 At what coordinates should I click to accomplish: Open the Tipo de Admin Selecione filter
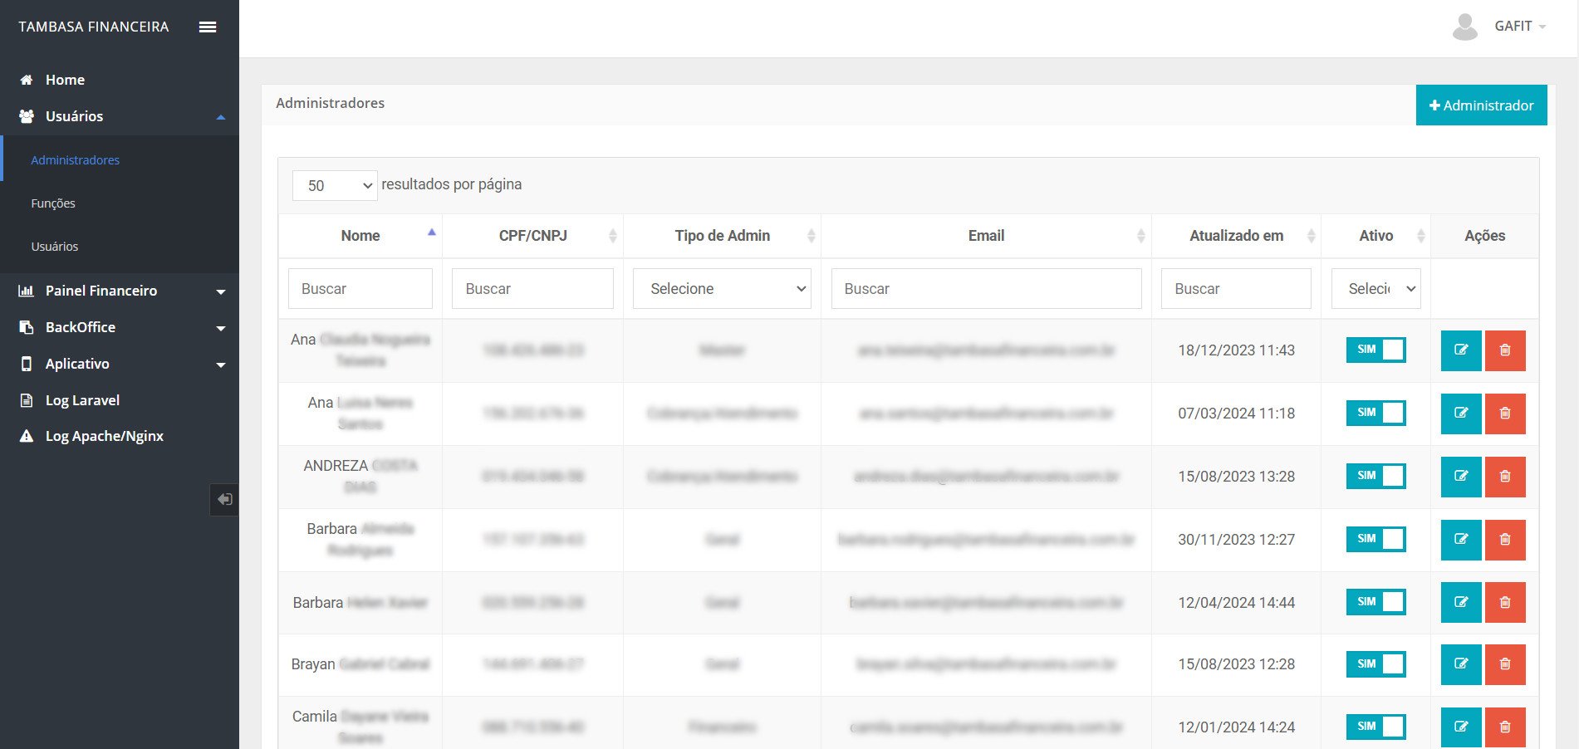point(721,289)
